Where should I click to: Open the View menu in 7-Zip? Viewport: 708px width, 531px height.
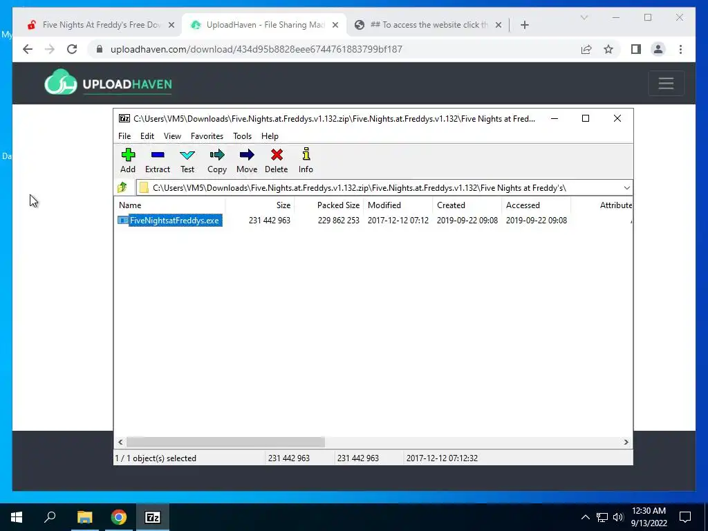[x=172, y=136]
